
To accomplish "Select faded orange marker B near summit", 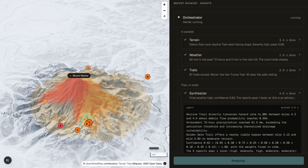I will point(88,68).
